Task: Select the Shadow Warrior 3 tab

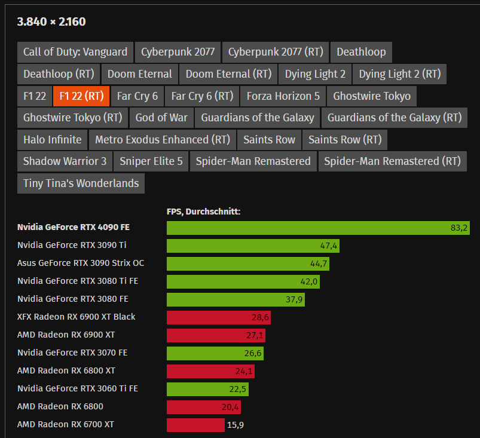Action: tap(65, 161)
